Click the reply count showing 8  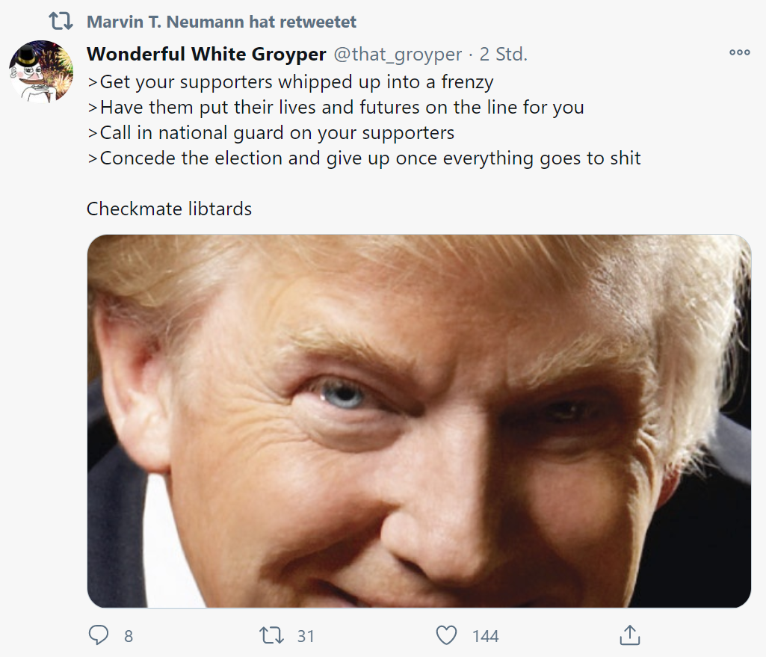click(129, 636)
